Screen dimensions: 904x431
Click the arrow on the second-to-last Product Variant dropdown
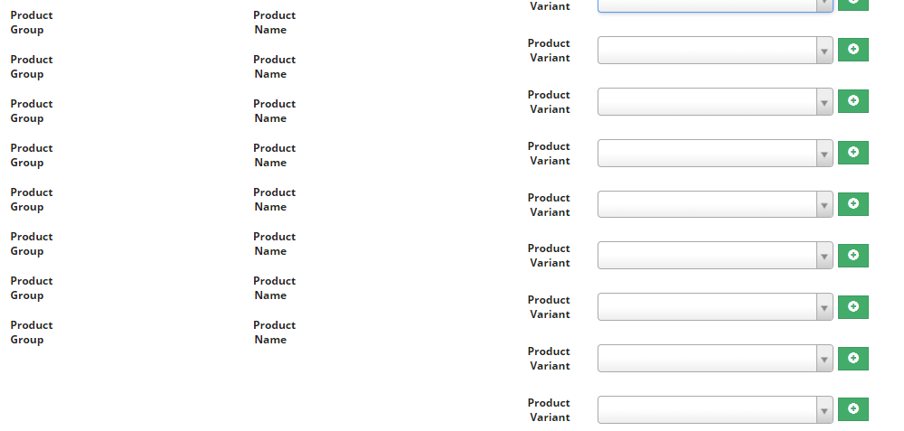pos(824,359)
